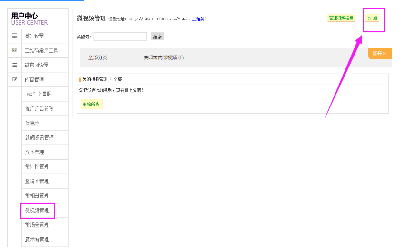412x249 pixels.
Task: Open the 二维码 link next to the URL
Action: click(199, 19)
